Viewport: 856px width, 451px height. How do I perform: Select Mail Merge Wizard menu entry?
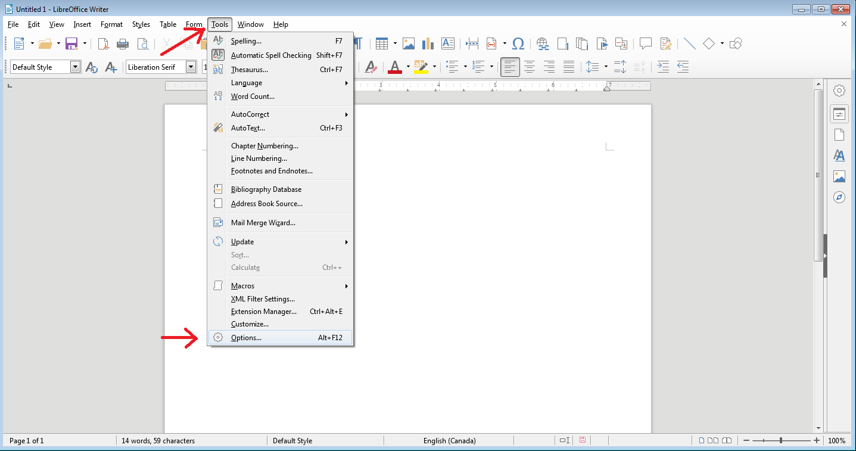(281, 223)
